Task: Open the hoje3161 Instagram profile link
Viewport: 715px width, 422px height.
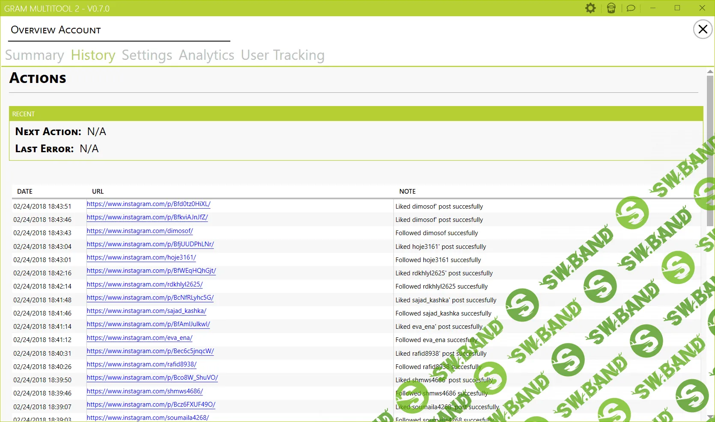Action: [141, 257]
